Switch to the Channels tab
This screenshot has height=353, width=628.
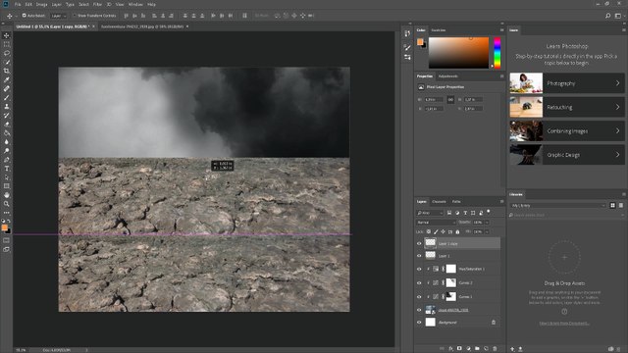click(439, 202)
